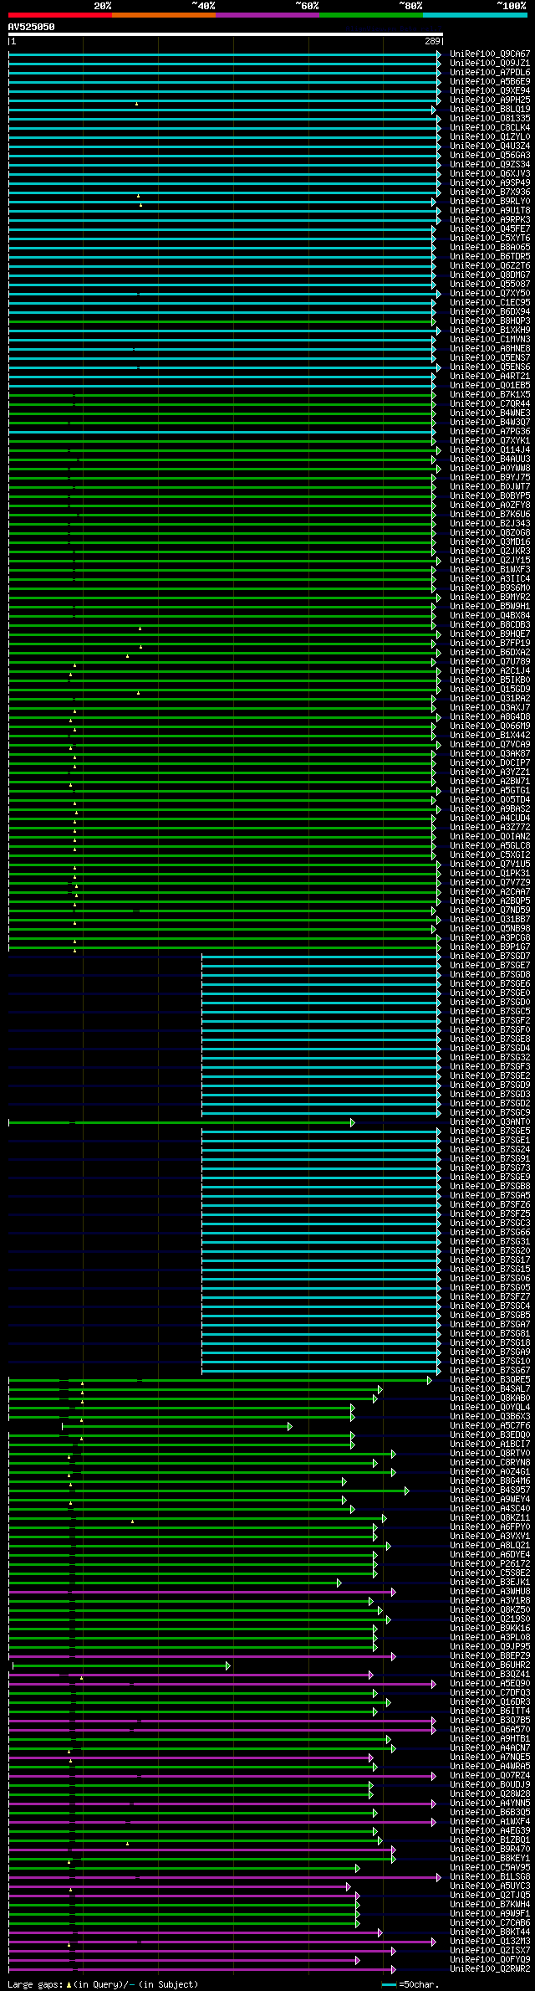Select label UniRef100_Q5ENS6
The width and height of the screenshot is (535, 1991).
[490, 367]
